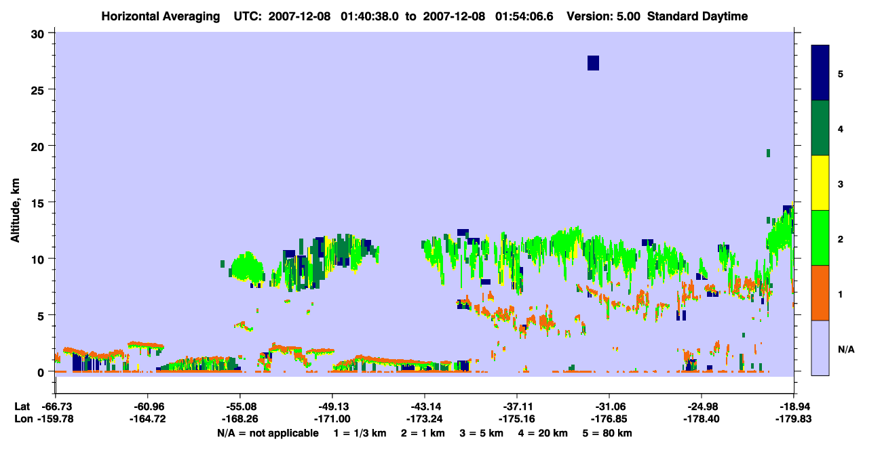
Task: Click the altitude tick label 15
Action: [39, 203]
